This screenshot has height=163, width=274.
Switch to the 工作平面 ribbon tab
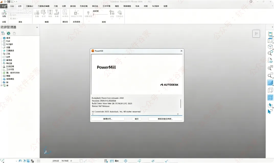click(106, 6)
